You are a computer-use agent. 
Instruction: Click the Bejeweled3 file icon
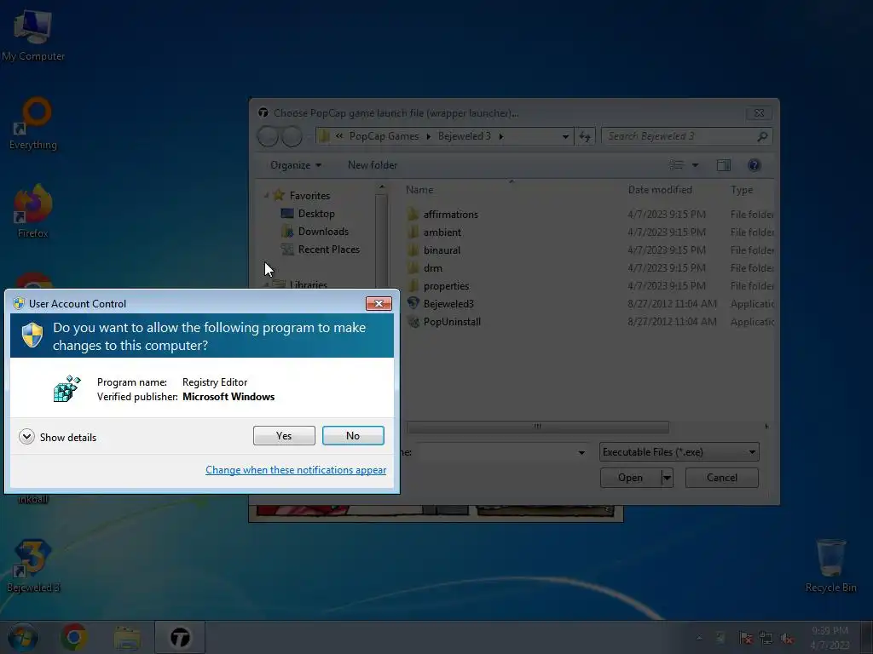[413, 303]
